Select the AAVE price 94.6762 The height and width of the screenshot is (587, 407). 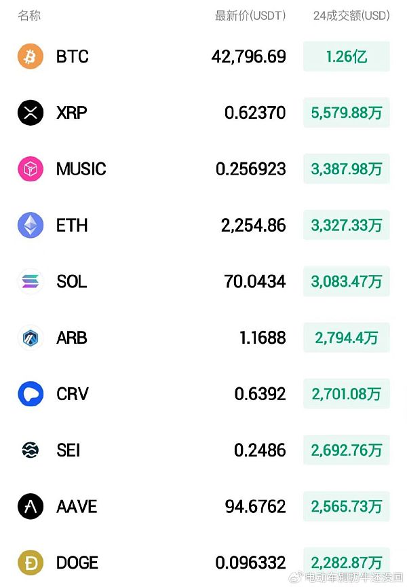click(255, 506)
